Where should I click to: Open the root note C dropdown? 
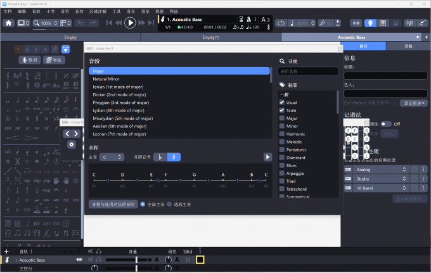(x=112, y=157)
